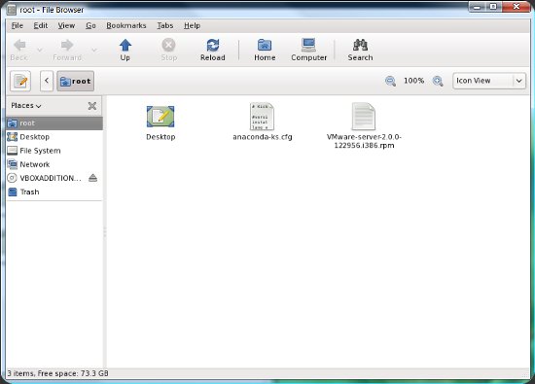Close the Places side pane
535x384 pixels.
click(x=92, y=106)
